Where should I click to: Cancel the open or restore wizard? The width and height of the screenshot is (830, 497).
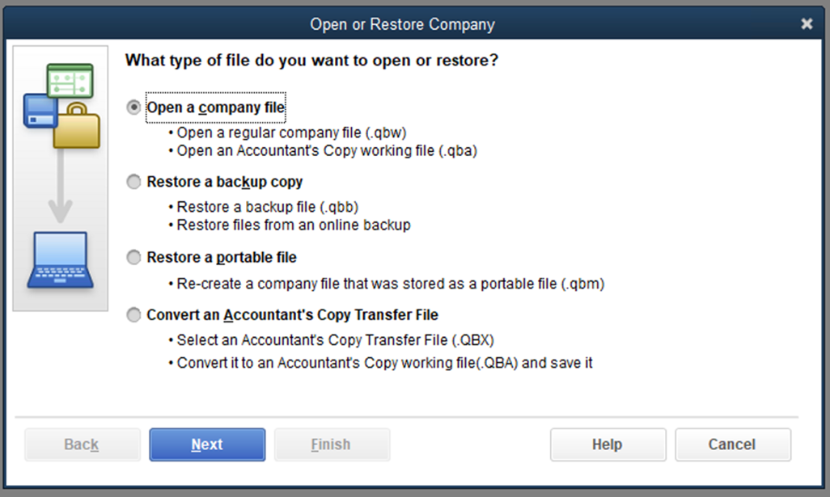point(733,444)
